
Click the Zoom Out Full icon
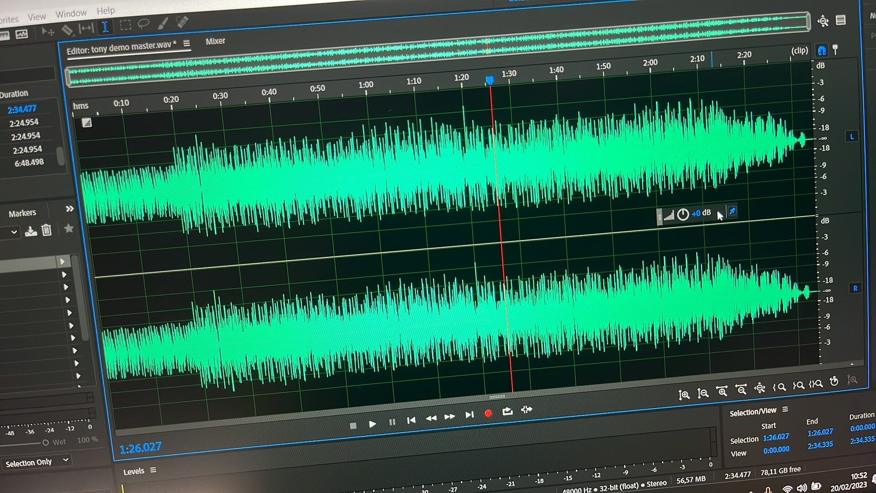pyautogui.click(x=759, y=388)
